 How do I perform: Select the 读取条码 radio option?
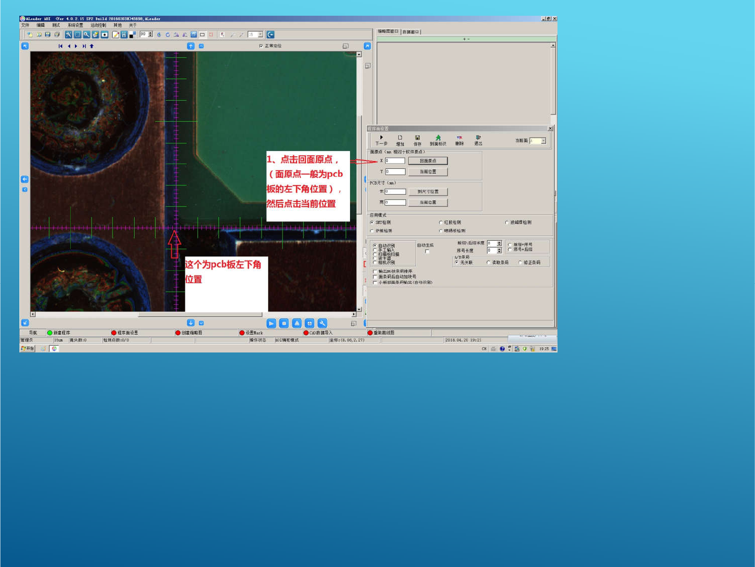[488, 263]
